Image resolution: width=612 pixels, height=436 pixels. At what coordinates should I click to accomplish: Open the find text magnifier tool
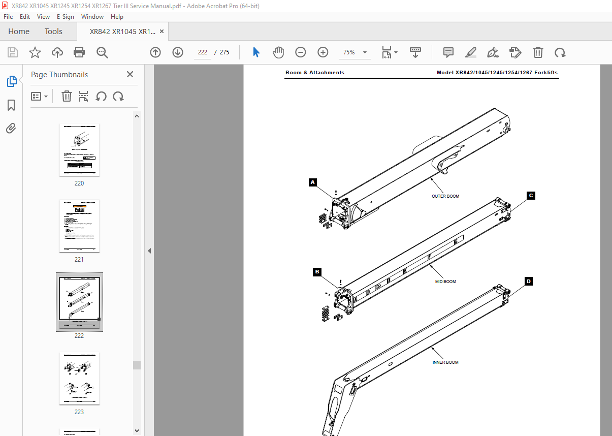[x=102, y=52]
